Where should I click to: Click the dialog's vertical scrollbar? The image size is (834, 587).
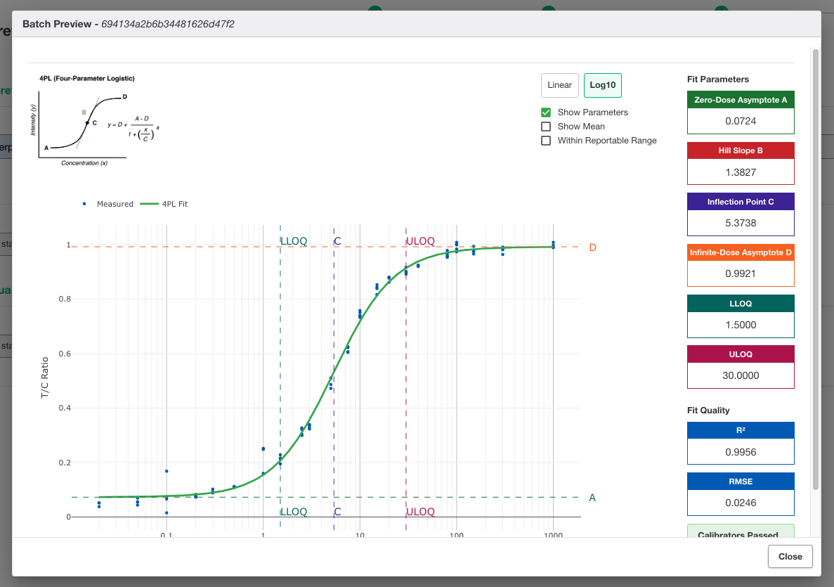pos(816,269)
